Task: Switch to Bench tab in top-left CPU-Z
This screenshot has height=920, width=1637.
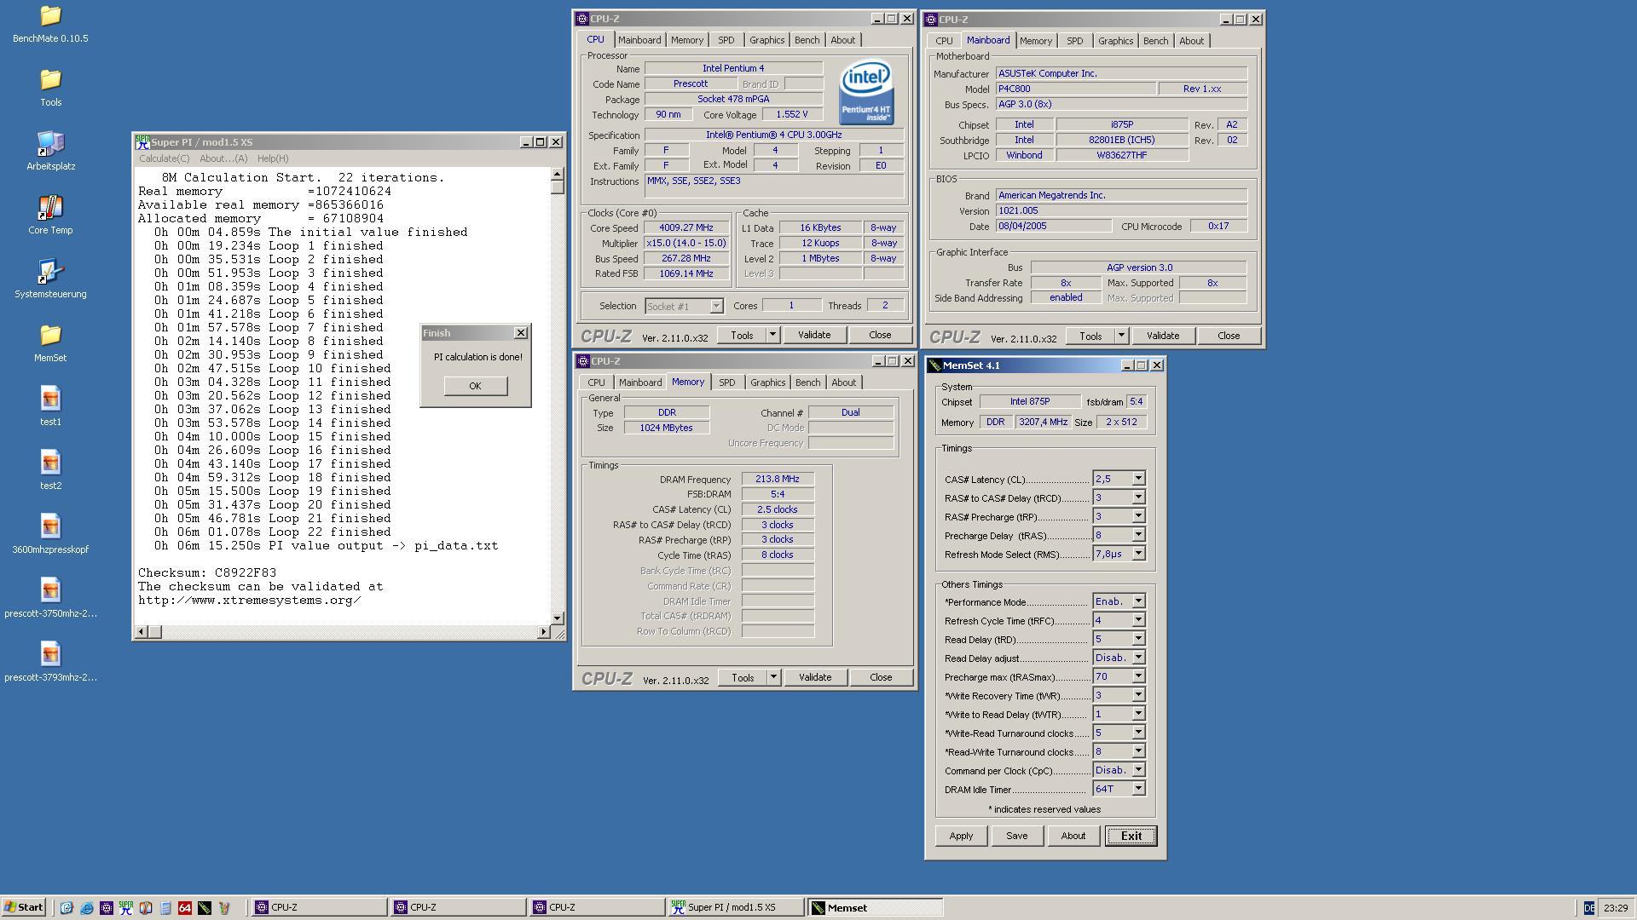Action: (x=806, y=40)
